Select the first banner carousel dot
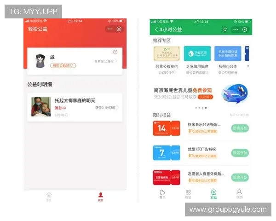 tap(196, 108)
